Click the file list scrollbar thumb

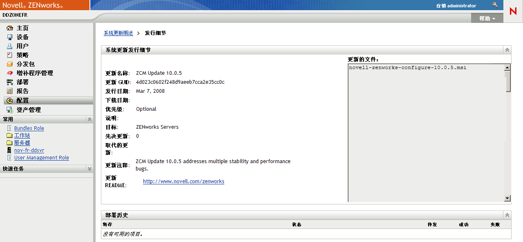point(507,81)
